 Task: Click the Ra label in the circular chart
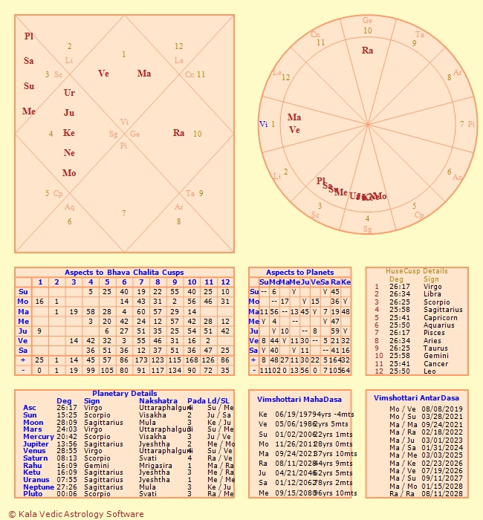click(367, 51)
